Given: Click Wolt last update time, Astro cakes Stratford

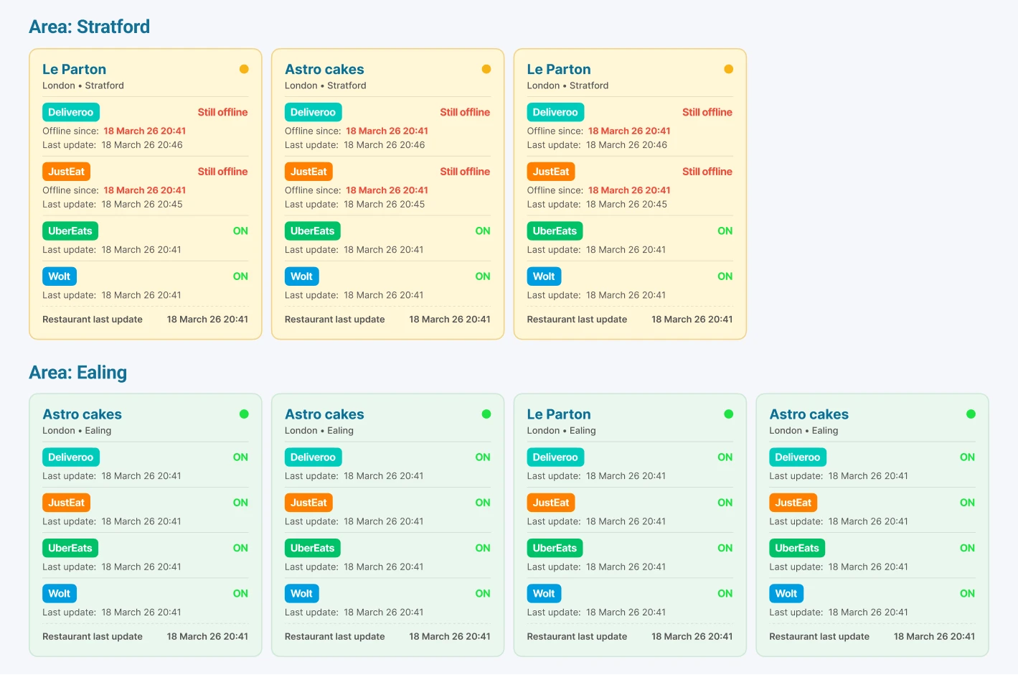Looking at the screenshot, I should (383, 295).
